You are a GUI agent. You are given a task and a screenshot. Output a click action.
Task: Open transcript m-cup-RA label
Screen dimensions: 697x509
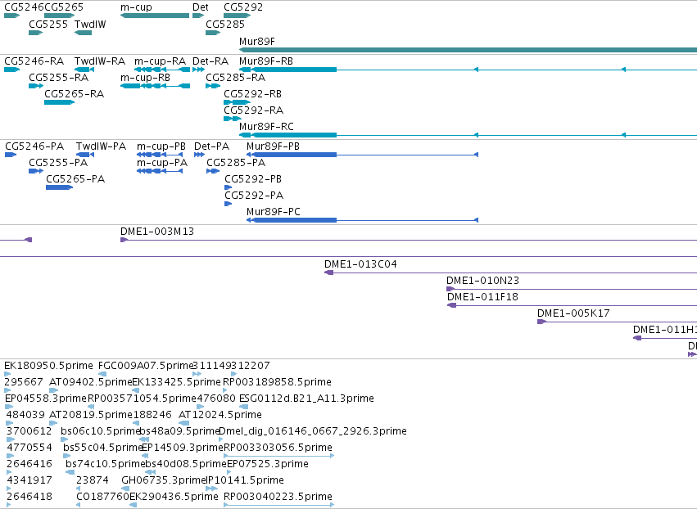pyautogui.click(x=160, y=61)
